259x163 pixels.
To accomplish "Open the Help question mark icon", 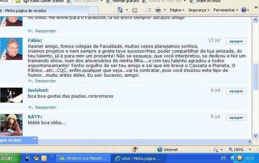I will (244, 10).
